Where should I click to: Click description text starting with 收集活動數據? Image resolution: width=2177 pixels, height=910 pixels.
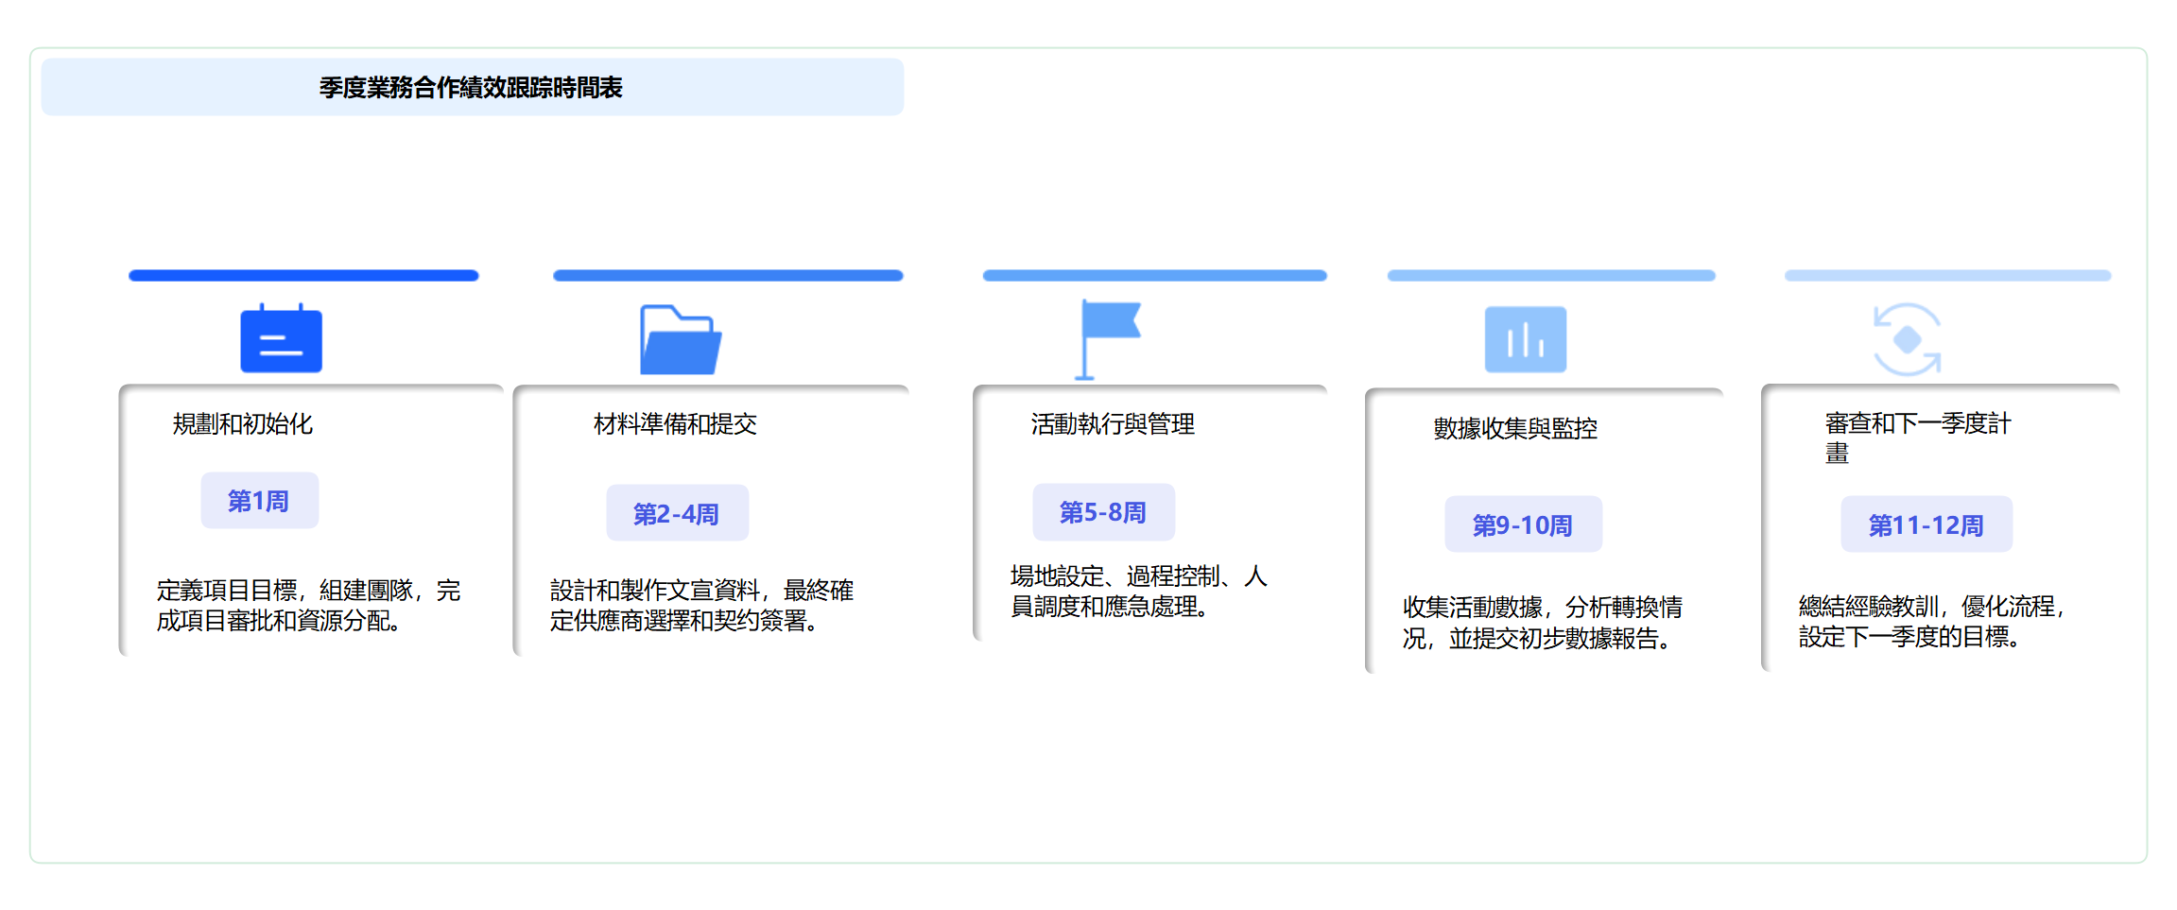coord(1542,623)
